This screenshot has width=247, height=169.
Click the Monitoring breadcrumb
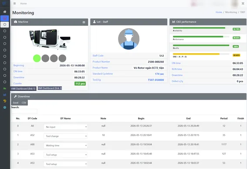(x=231, y=12)
